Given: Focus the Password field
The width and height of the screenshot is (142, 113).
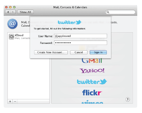Looking at the screenshot, I should (x=80, y=43).
